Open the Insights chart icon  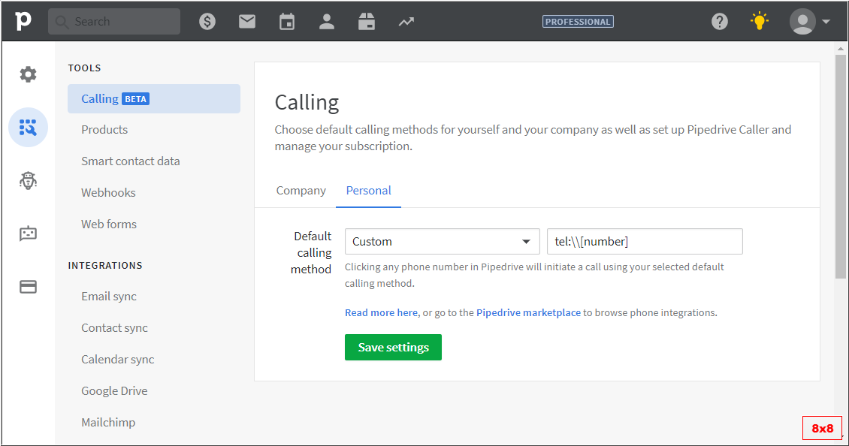click(x=406, y=22)
